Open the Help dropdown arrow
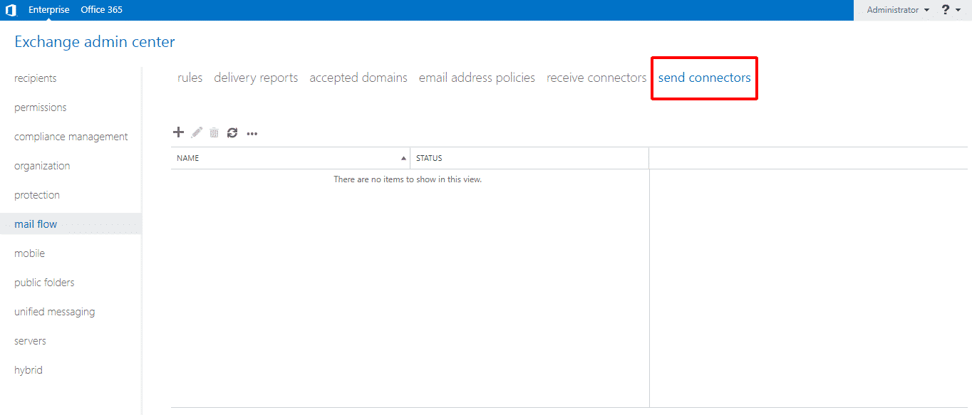 coord(956,10)
